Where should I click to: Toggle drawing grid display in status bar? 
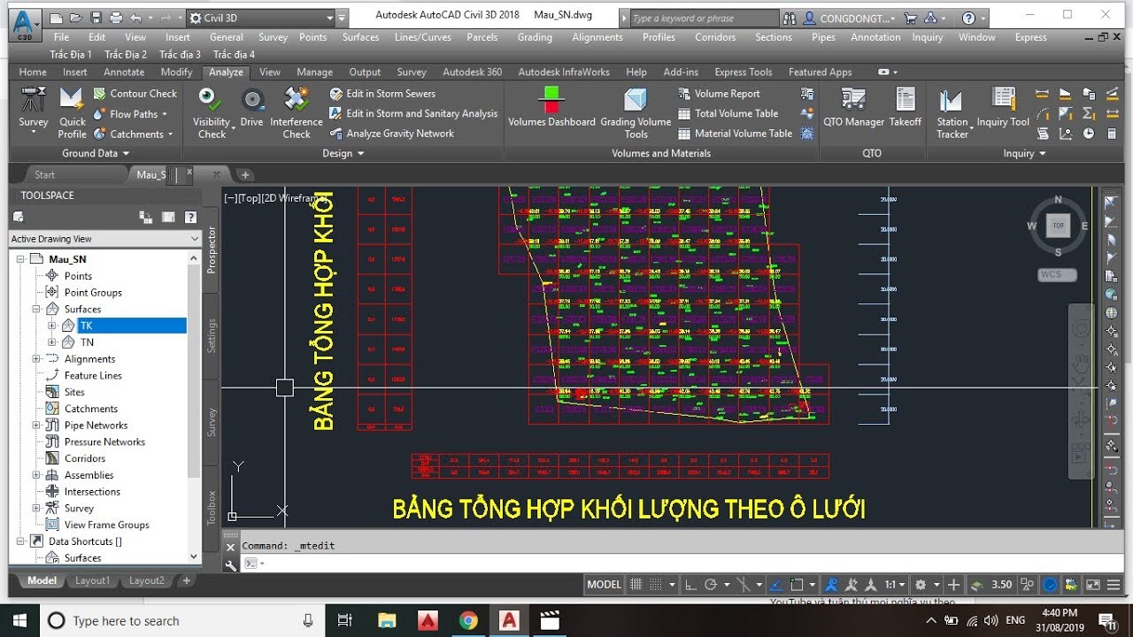click(636, 585)
